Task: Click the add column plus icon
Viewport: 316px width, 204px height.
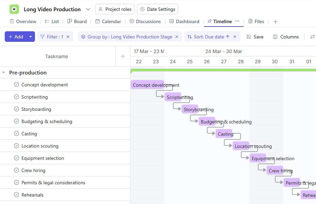Action: [x=123, y=56]
